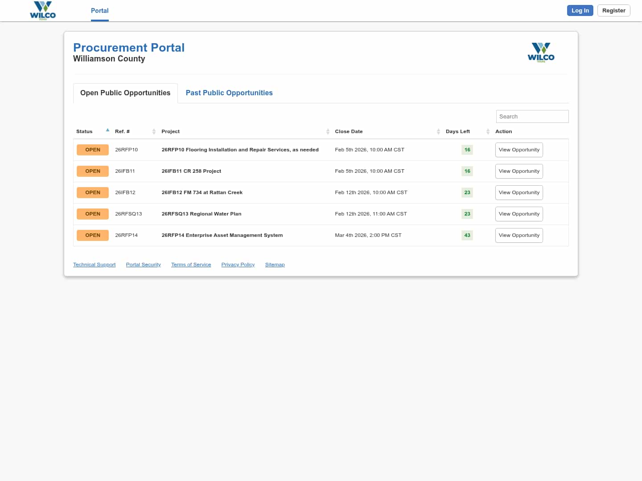Sort table by Days Left column arrows

[488, 131]
